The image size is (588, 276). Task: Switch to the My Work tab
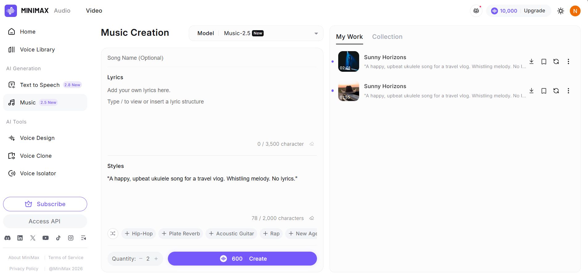pyautogui.click(x=349, y=37)
